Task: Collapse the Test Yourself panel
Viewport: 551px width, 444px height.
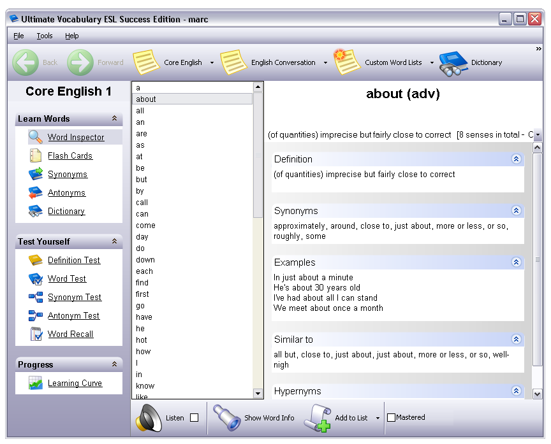Action: pyautogui.click(x=114, y=241)
